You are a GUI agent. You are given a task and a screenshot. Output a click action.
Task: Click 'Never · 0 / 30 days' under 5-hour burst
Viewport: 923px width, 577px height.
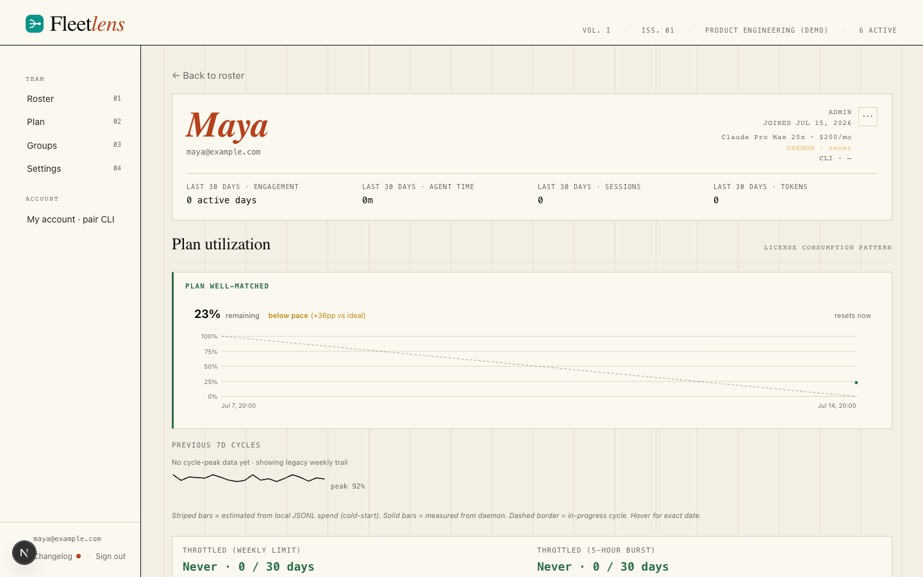pos(603,567)
